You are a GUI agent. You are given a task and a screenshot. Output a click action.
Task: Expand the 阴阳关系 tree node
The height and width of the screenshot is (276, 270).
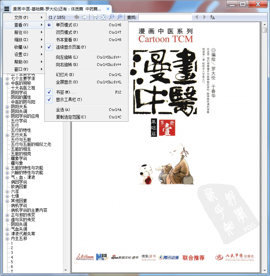coord(7,107)
